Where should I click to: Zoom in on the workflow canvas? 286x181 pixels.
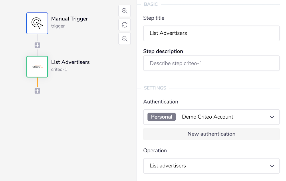pos(124,11)
